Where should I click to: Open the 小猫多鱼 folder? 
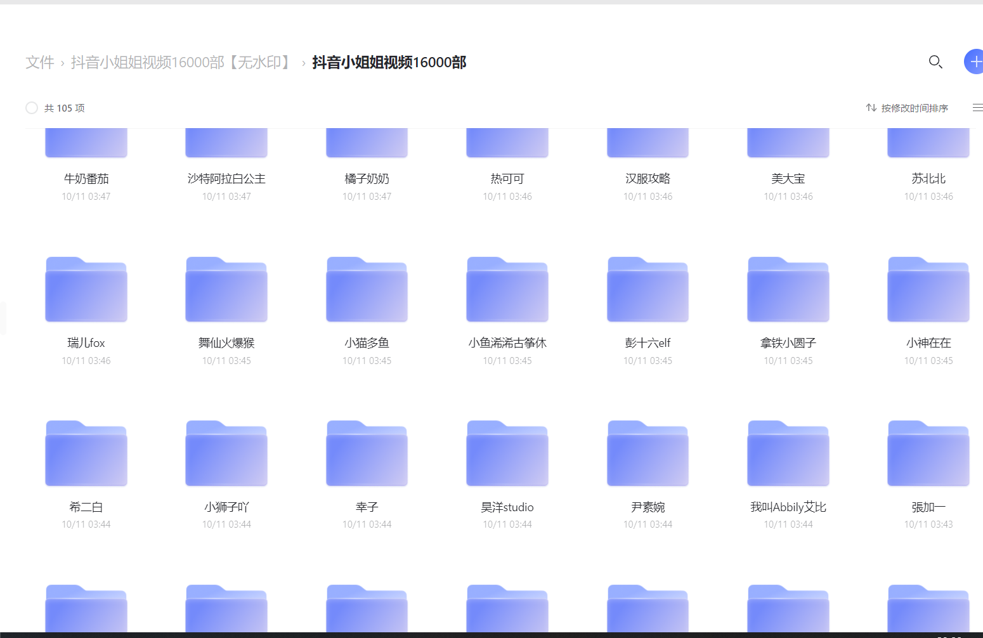point(367,290)
